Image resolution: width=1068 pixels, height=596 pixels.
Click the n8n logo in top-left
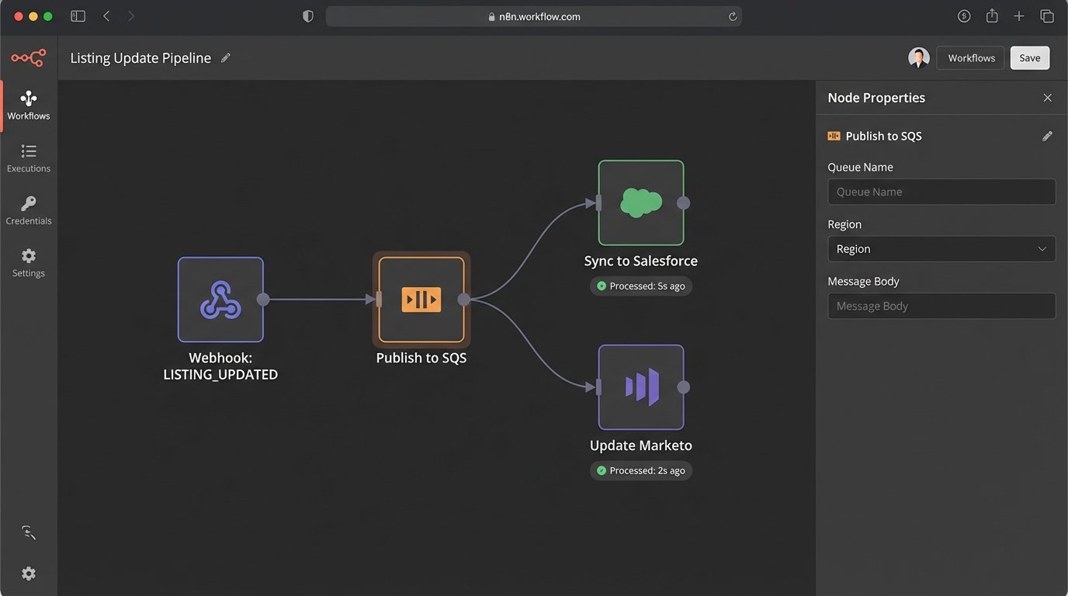(x=29, y=58)
